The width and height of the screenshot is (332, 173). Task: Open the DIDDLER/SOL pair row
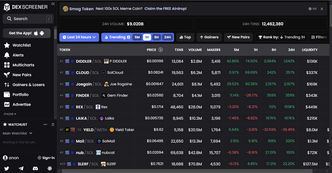click(193, 61)
